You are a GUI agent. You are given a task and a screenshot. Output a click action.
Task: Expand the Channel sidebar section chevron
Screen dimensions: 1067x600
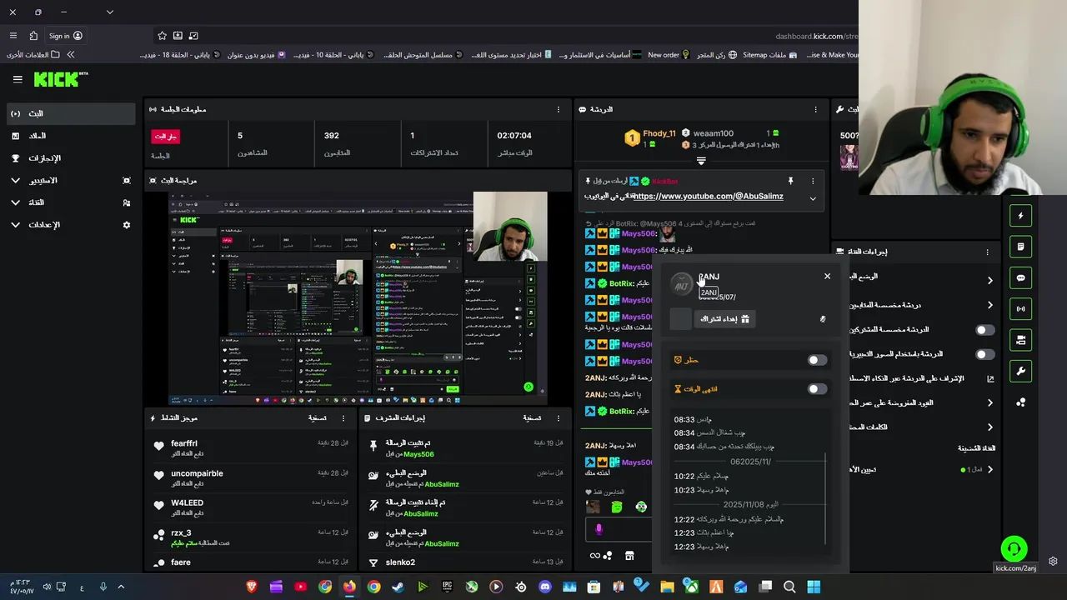coord(15,202)
